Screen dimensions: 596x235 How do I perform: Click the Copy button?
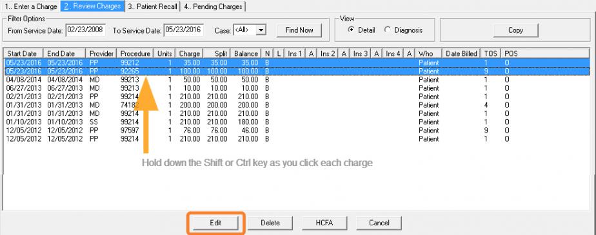(x=515, y=30)
